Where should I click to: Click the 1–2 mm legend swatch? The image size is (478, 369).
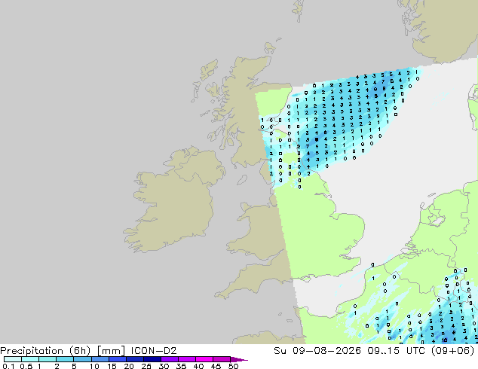click(47, 359)
